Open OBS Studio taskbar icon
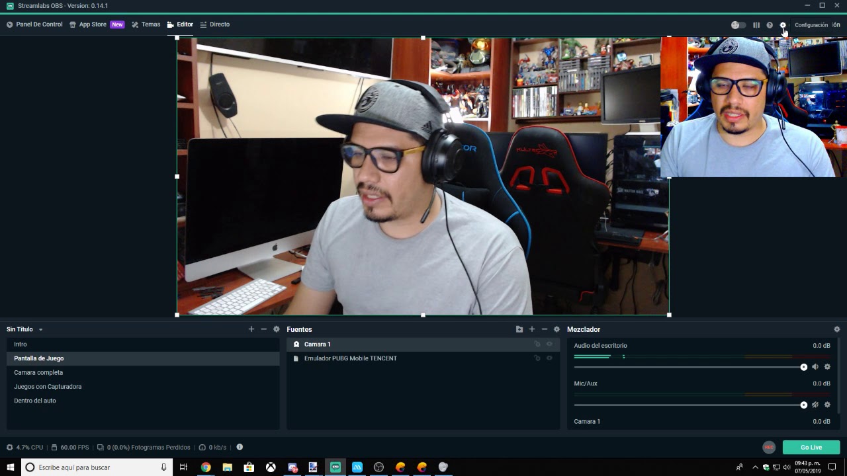 [x=379, y=467]
